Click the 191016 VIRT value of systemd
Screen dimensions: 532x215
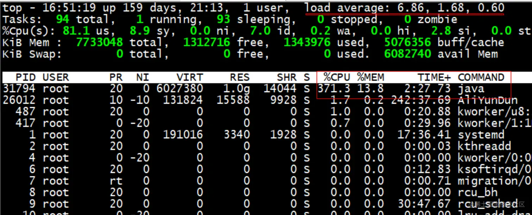click(x=183, y=135)
